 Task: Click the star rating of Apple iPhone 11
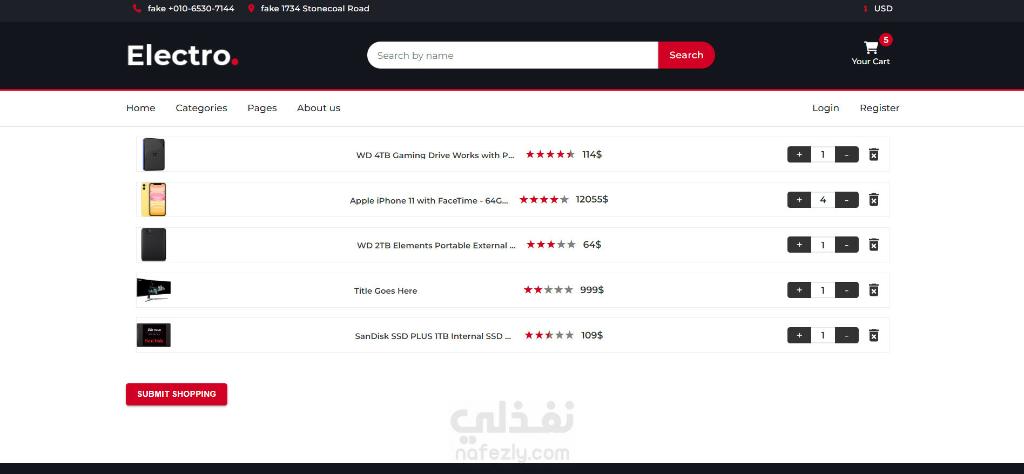tap(544, 200)
